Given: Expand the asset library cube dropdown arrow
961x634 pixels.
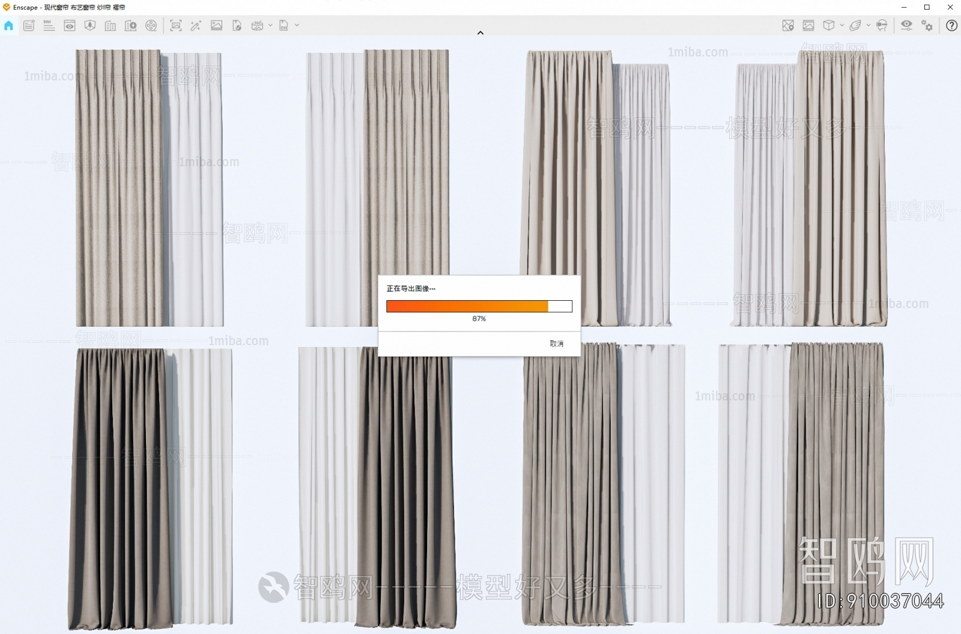Looking at the screenshot, I should (x=841, y=26).
